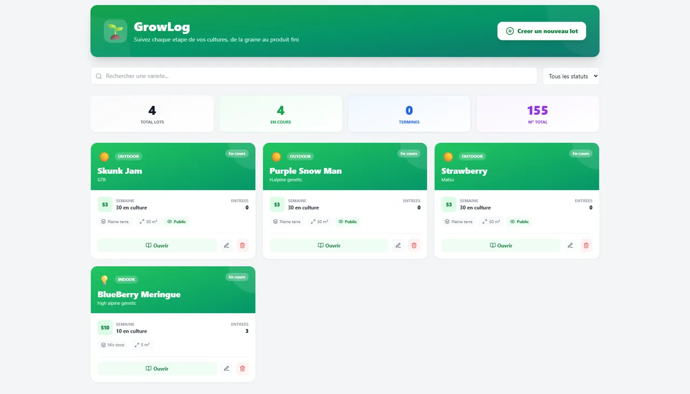Click the S3 week badge on Purple Snow Man
Screen dimensions: 690x394
click(x=277, y=205)
